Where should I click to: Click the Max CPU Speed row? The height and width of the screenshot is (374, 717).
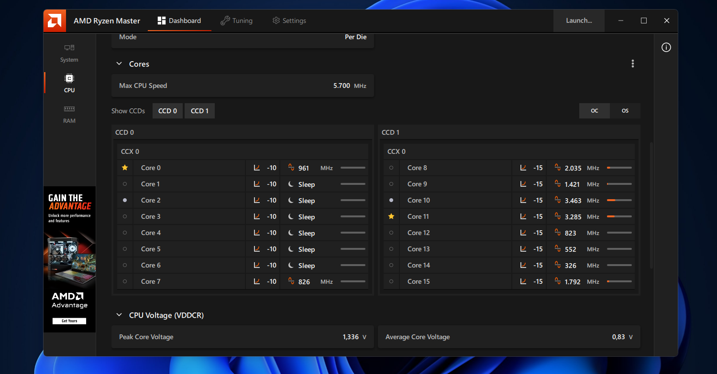[243, 86]
